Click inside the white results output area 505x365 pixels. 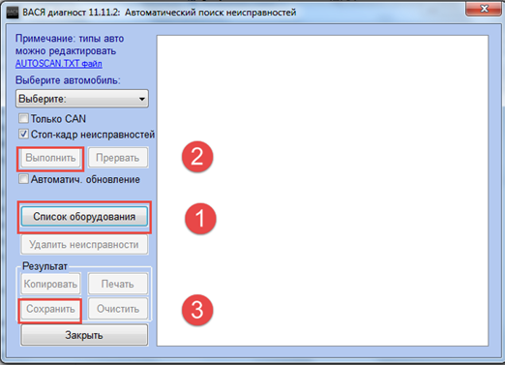click(322, 191)
